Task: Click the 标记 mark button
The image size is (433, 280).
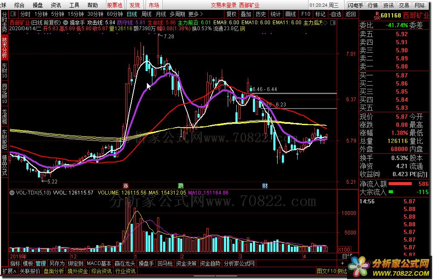Action: pyautogui.click(x=320, y=14)
